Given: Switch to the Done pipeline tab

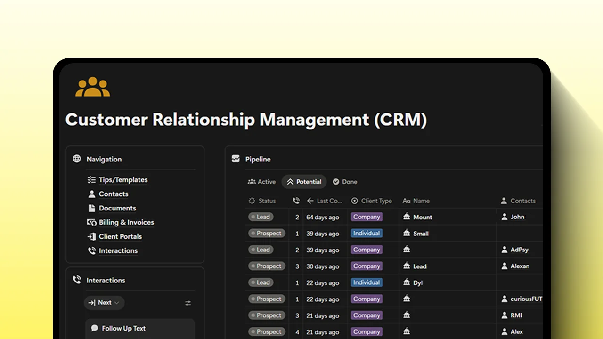Looking at the screenshot, I should tap(345, 182).
